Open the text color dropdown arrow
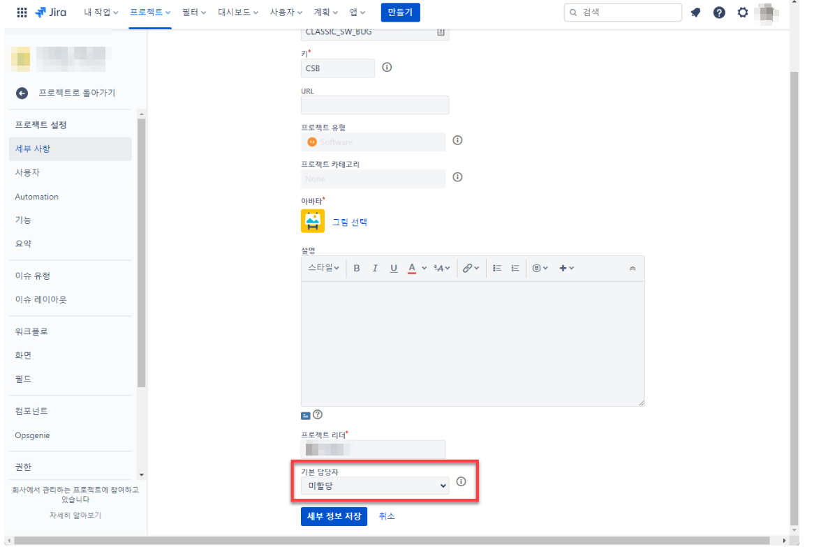The height and width of the screenshot is (556, 835). pos(424,268)
